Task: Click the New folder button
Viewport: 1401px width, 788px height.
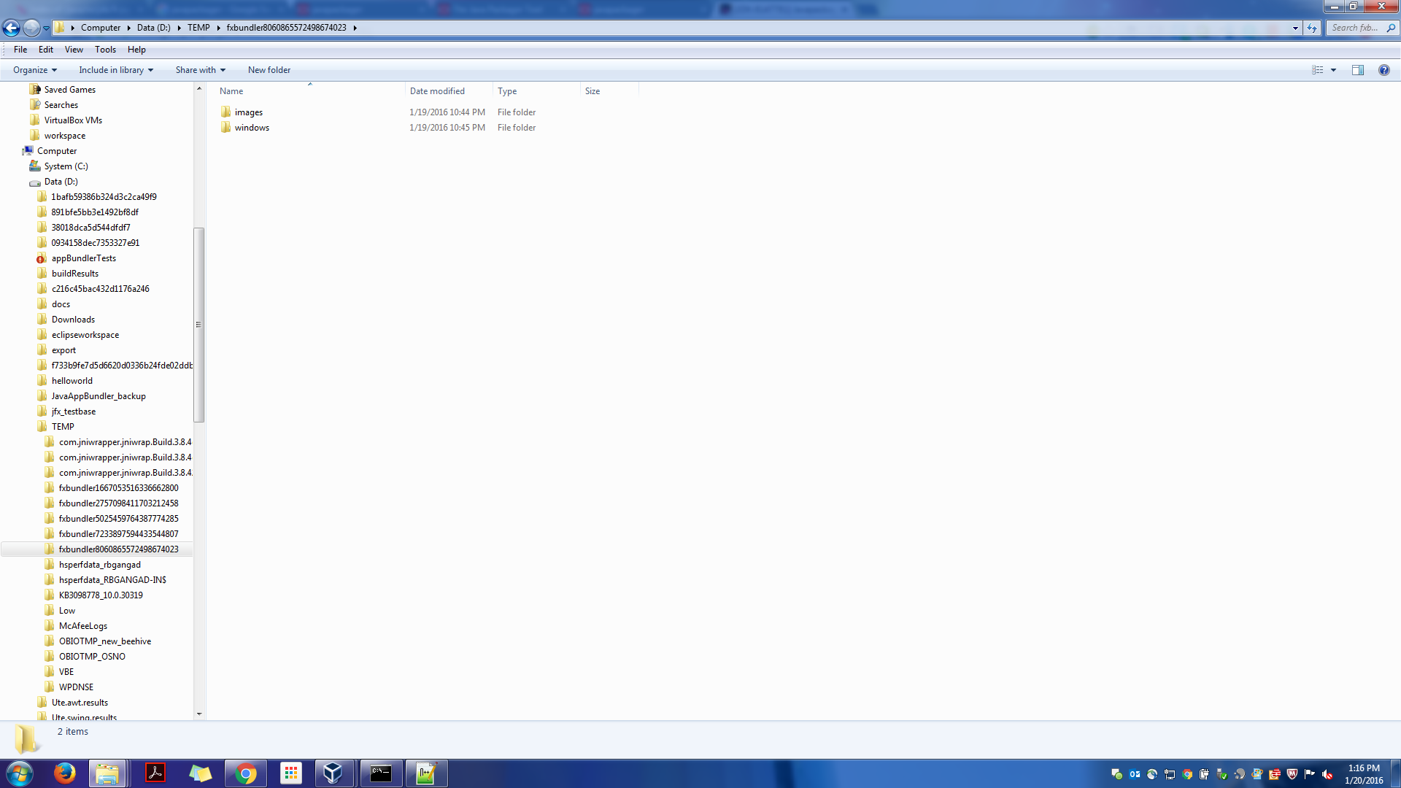Action: click(269, 70)
